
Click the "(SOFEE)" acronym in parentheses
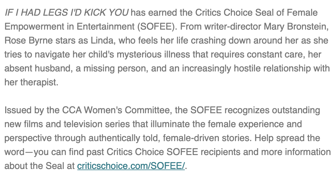point(157,27)
